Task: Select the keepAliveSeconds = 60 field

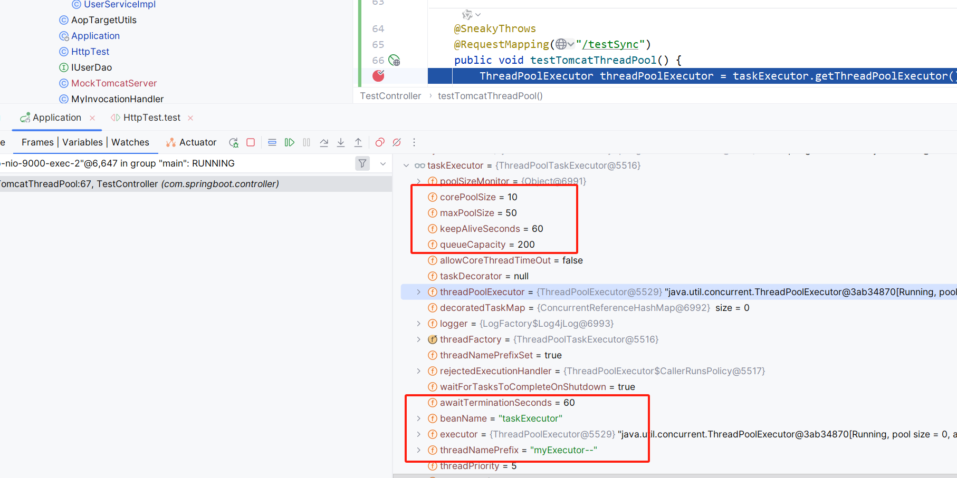Action: 485,229
